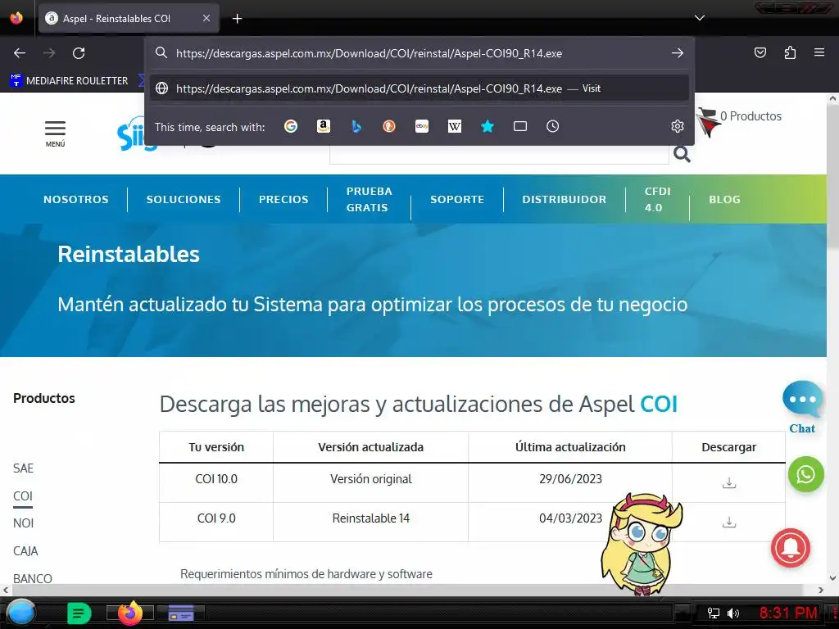This screenshot has width=839, height=629.
Task: Click the site search magnifier icon
Action: coord(682,155)
